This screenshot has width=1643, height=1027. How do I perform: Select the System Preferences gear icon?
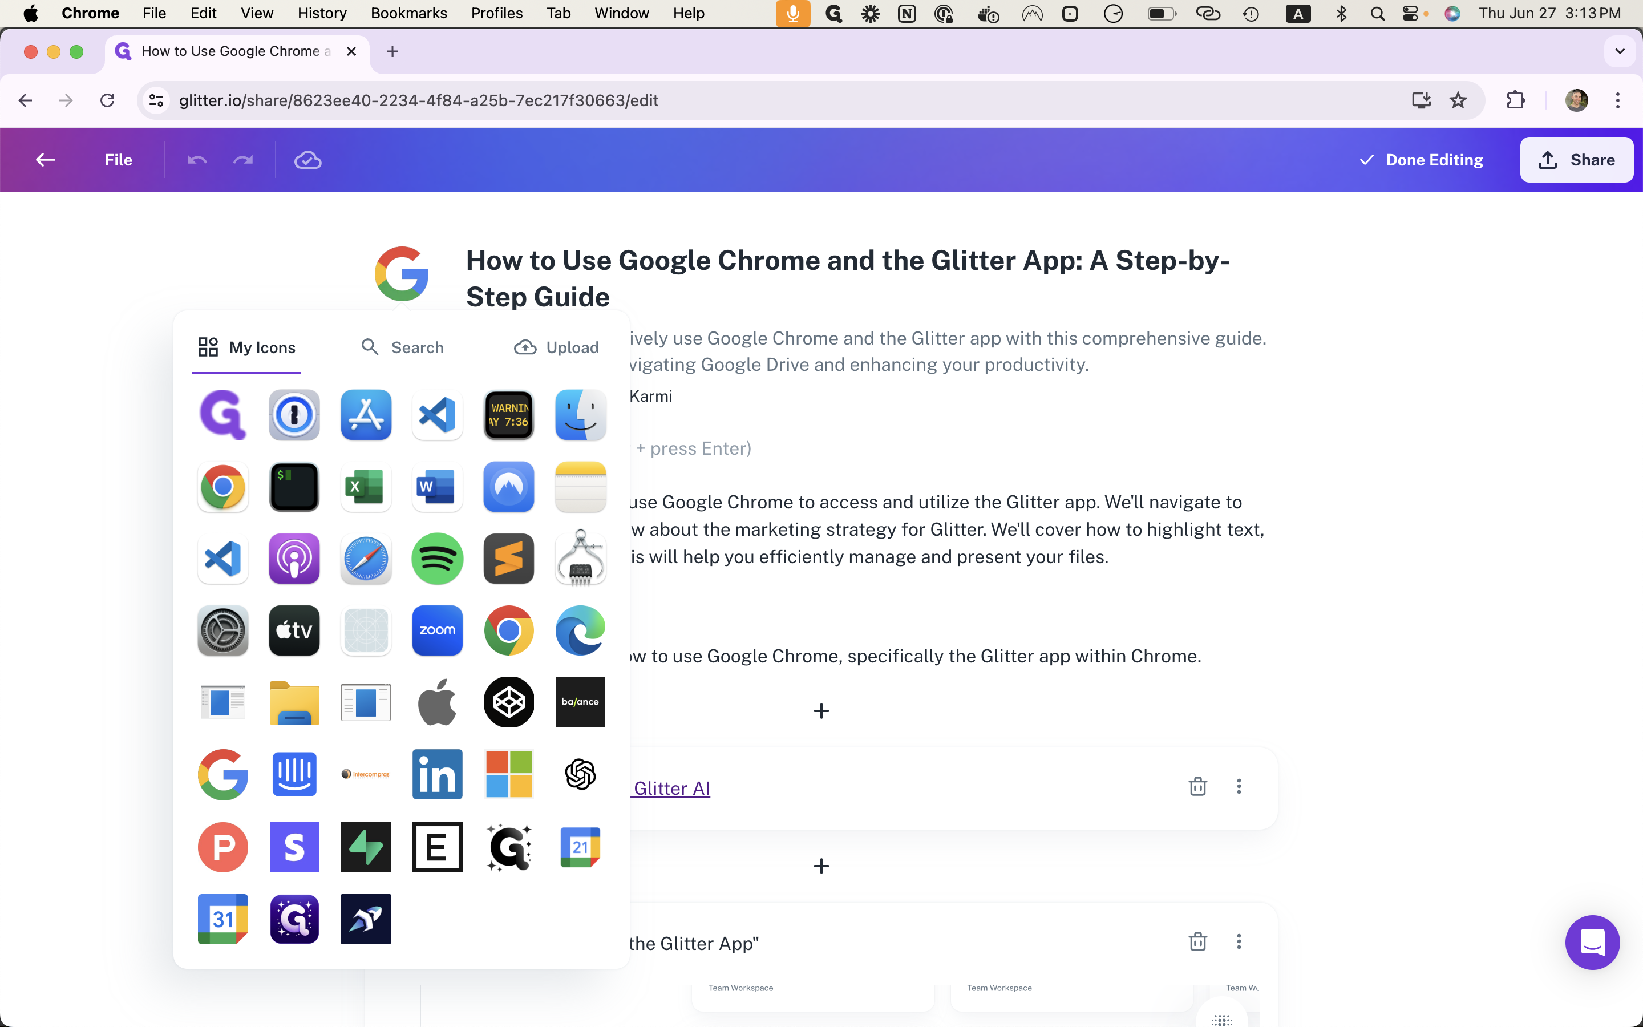click(222, 630)
